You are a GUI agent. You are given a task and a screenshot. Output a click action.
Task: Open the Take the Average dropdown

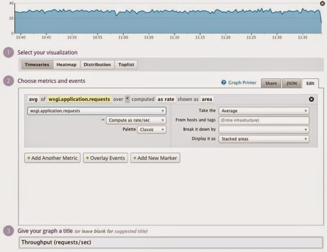coord(264,111)
